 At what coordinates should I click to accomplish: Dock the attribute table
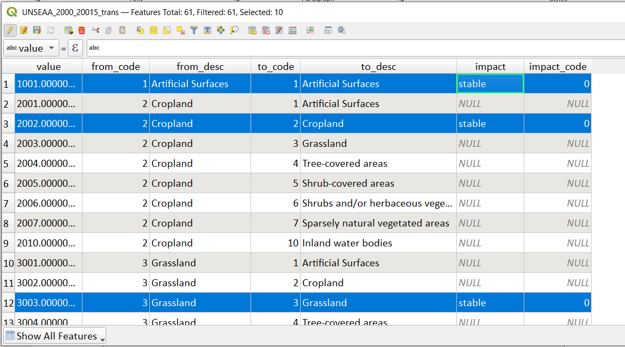coord(328,30)
